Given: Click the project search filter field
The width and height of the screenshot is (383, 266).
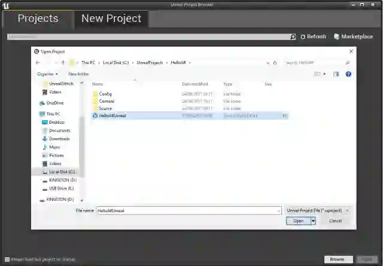Looking at the screenshot, I should click(x=148, y=37).
